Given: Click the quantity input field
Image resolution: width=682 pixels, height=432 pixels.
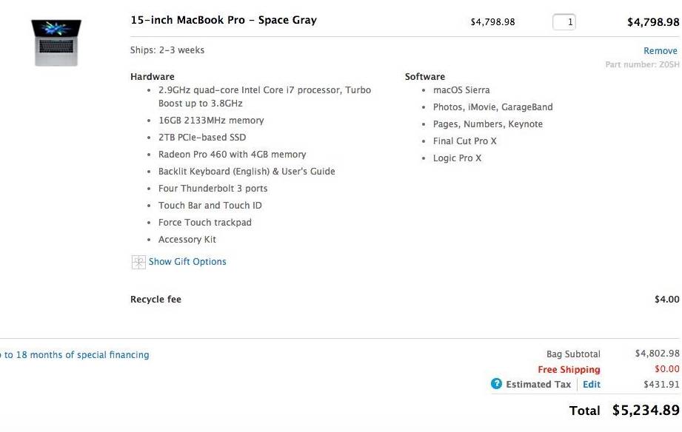Looking at the screenshot, I should (564, 22).
